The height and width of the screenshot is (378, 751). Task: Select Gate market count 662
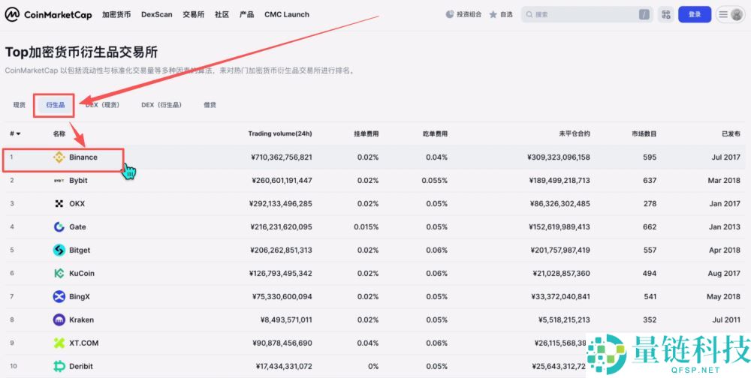(x=650, y=226)
